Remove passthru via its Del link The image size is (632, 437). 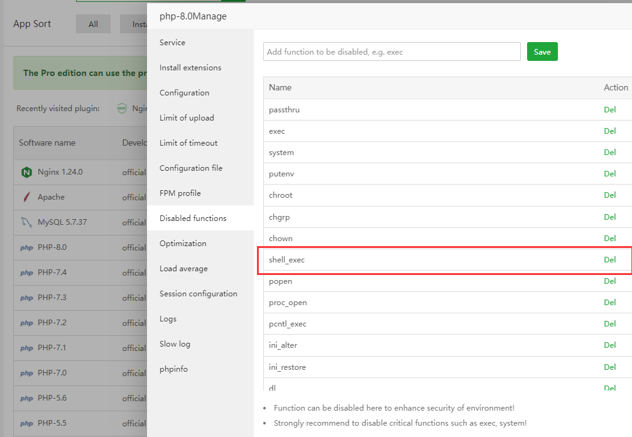609,110
